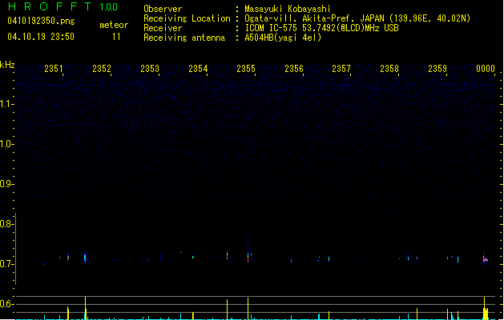Click the 2352 time marker
Screen dimensions: 504x320
(102, 69)
